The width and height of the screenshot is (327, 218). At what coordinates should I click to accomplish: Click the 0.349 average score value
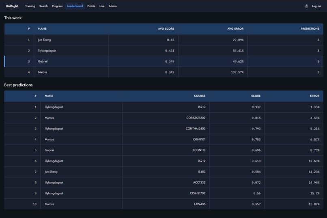click(x=170, y=61)
